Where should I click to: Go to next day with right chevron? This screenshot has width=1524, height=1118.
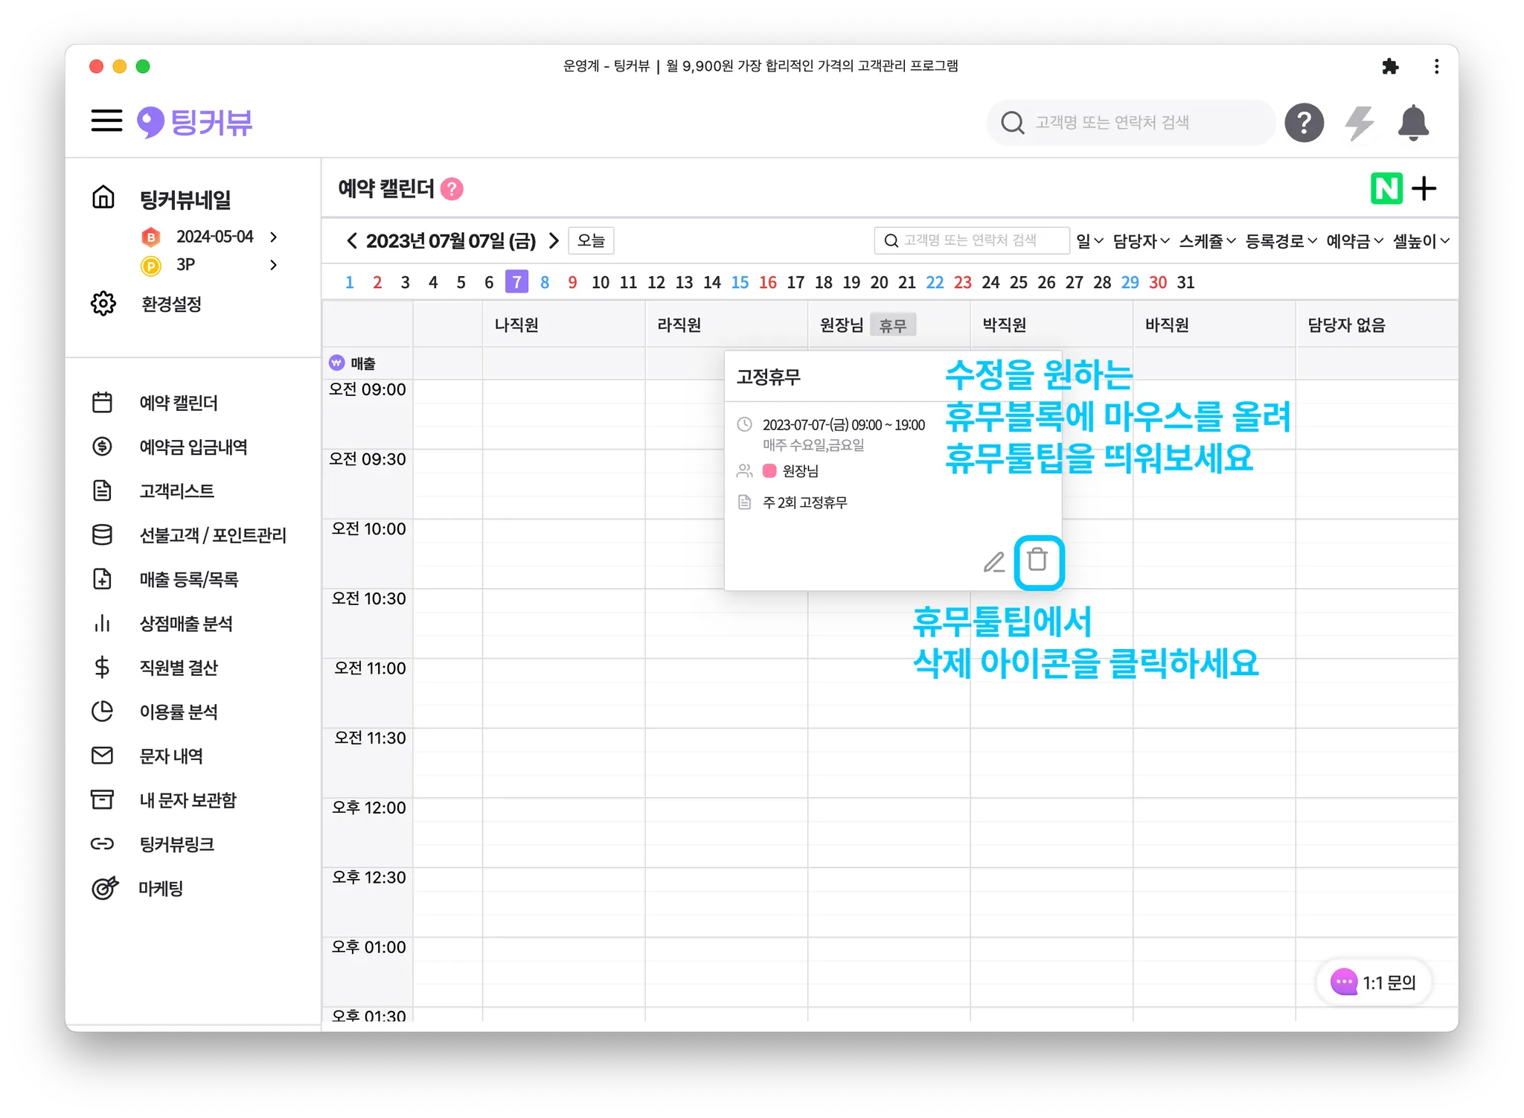[554, 240]
